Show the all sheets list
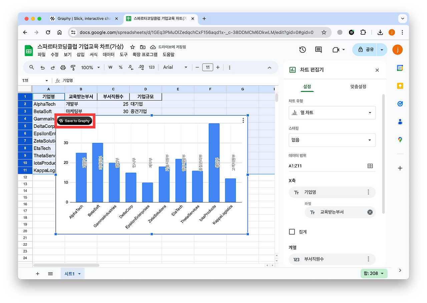 click(50, 274)
